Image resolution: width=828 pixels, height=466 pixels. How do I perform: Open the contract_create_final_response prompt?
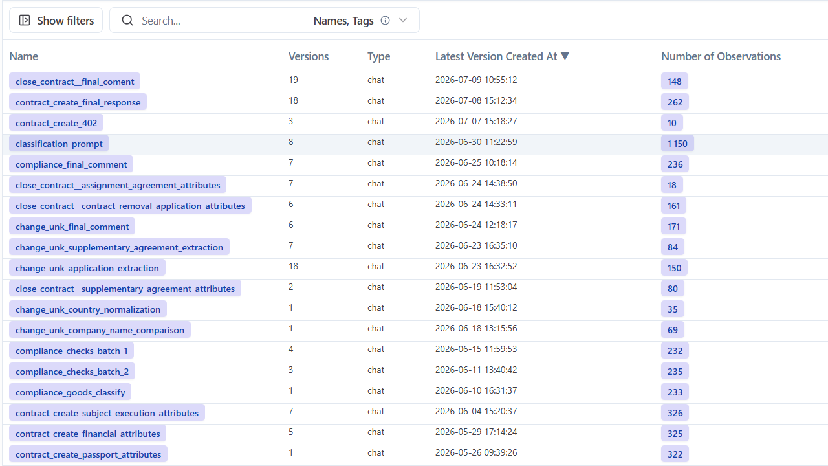pos(78,102)
